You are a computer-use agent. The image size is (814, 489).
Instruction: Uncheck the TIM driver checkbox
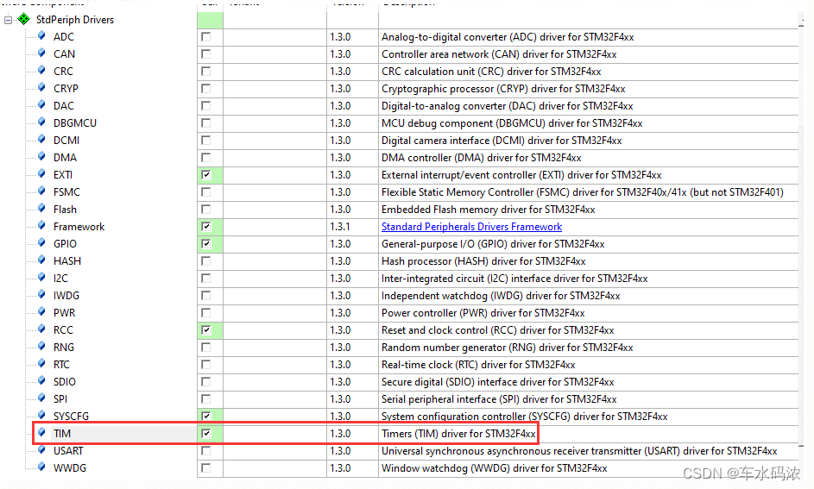(206, 434)
